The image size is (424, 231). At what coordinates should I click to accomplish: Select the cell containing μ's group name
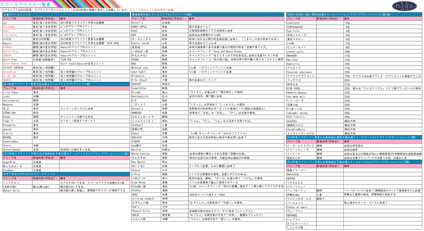pyautogui.click(x=17, y=23)
